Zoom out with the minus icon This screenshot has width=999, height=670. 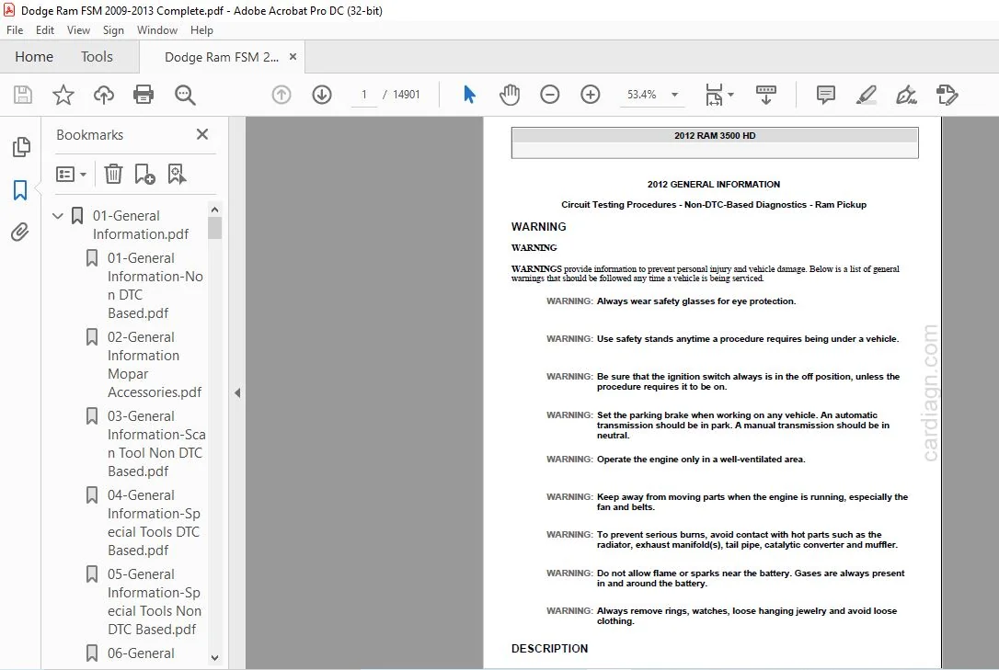tap(550, 95)
